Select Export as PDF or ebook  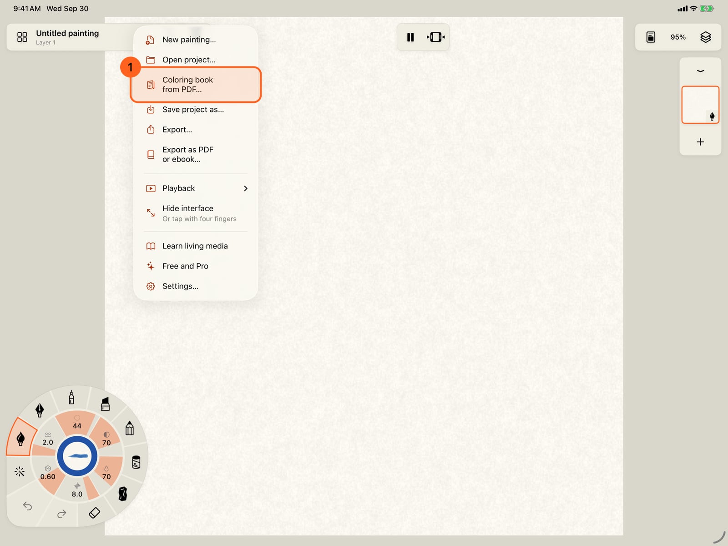click(196, 154)
